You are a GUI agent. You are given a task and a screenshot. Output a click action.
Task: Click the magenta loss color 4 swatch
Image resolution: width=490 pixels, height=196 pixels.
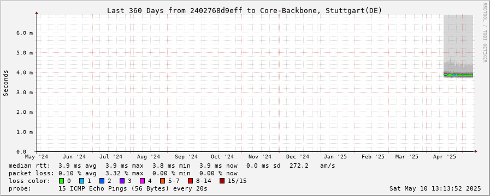pos(143,181)
